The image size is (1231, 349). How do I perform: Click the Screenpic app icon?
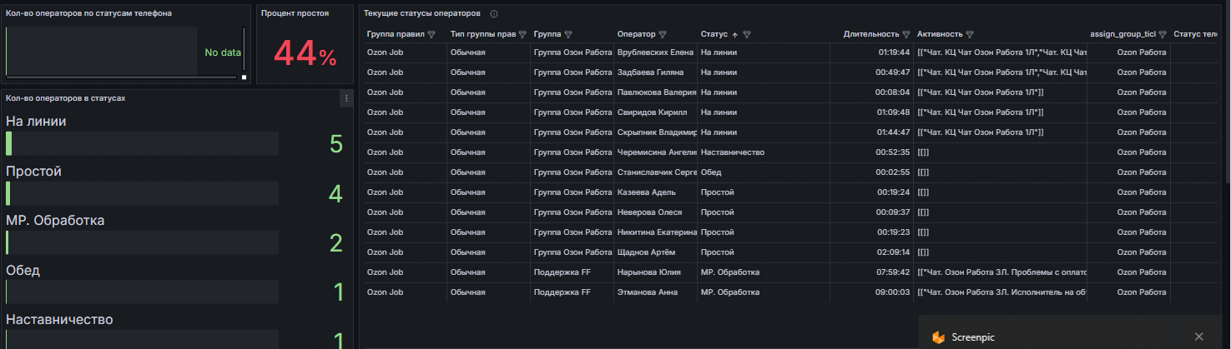pos(938,337)
